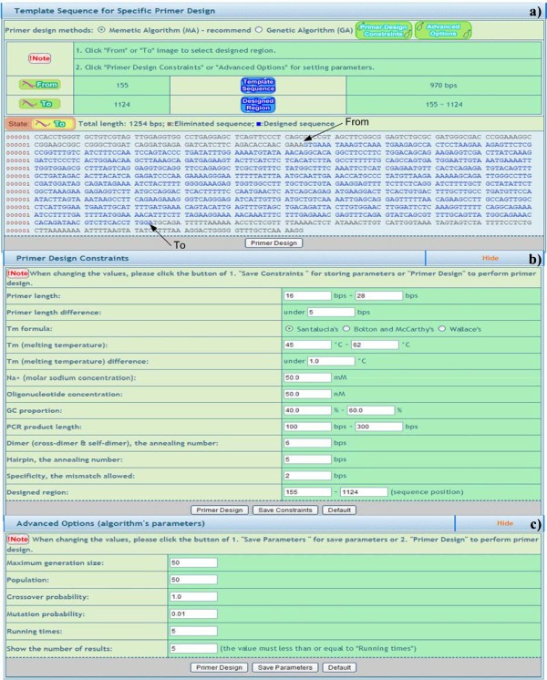Click the 155 ~ 1124 designed region cell
The width and height of the screenshot is (547, 680).
click(444, 105)
